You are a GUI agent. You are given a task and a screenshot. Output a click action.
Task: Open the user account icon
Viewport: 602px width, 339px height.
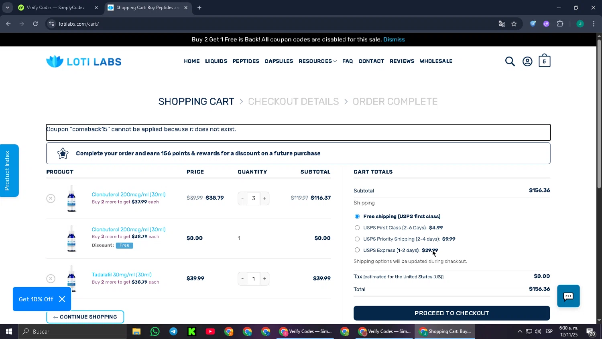527,61
